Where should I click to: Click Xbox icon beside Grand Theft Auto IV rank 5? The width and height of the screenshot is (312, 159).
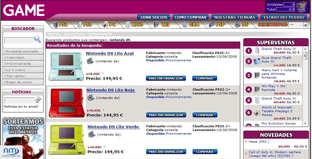coord(257,100)
